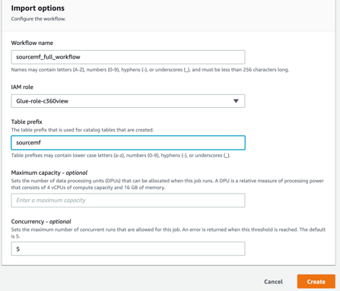
Task: Cancel the import options dialog
Action: tap(273, 282)
